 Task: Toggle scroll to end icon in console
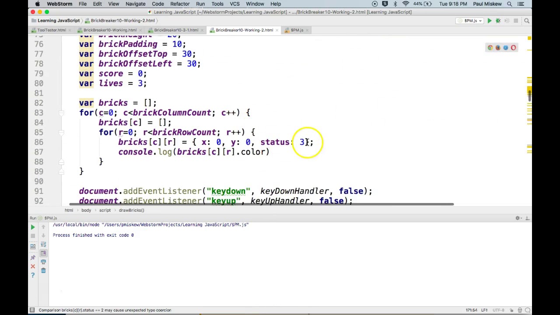coord(43,253)
